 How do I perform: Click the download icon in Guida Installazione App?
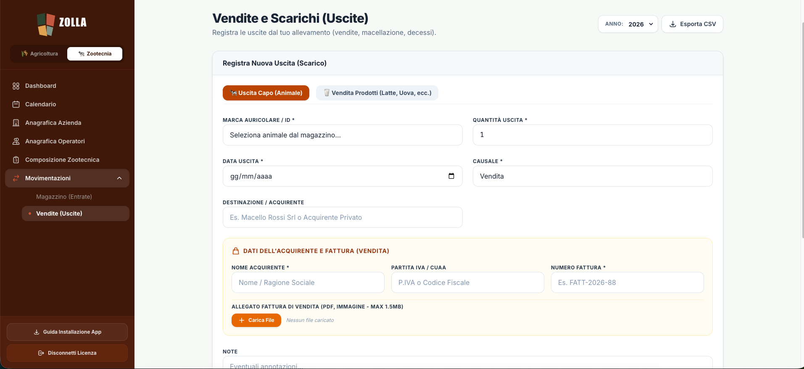coord(37,332)
